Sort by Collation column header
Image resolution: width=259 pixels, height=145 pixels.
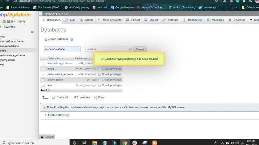pos(81,58)
